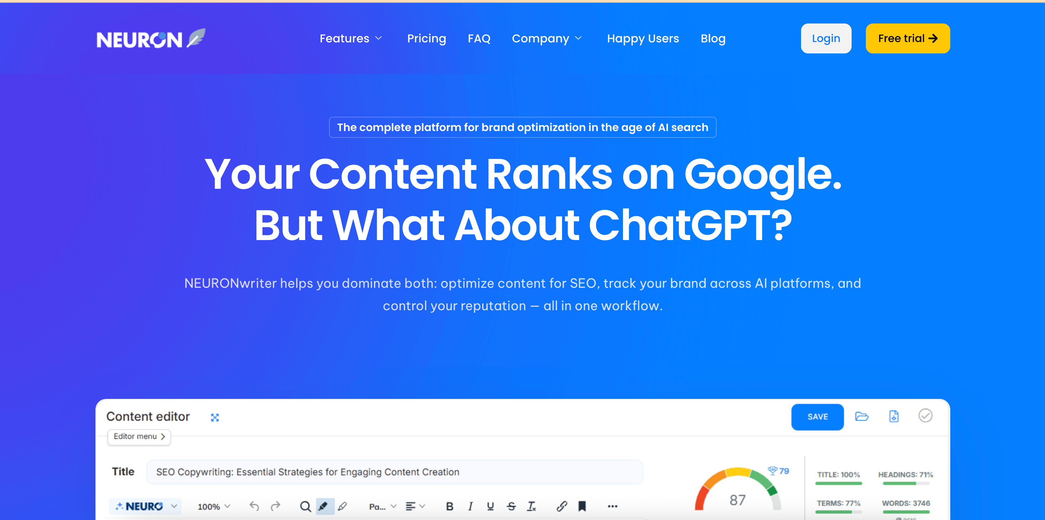Click the fullscreen expand icon beside Content editor
Viewport: 1045px width, 520px height.
(215, 417)
